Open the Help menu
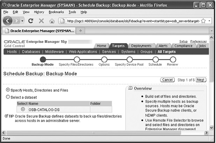 coord(84,12)
